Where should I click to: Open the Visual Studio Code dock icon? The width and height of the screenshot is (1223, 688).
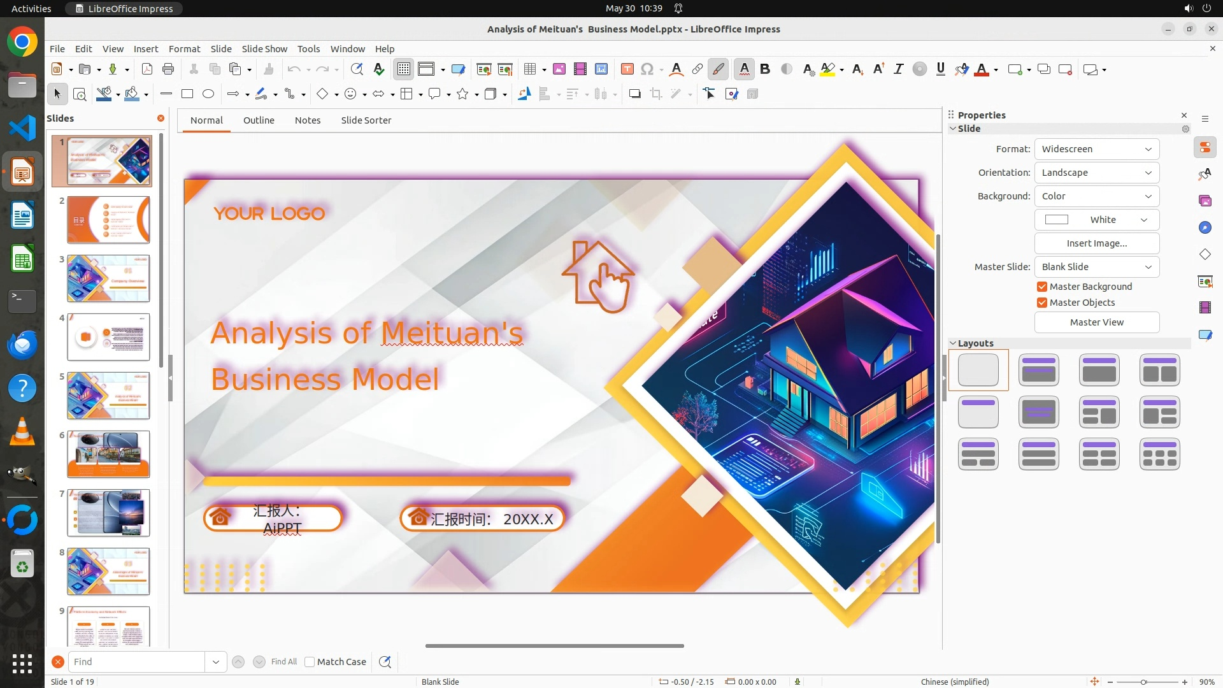[x=22, y=128]
